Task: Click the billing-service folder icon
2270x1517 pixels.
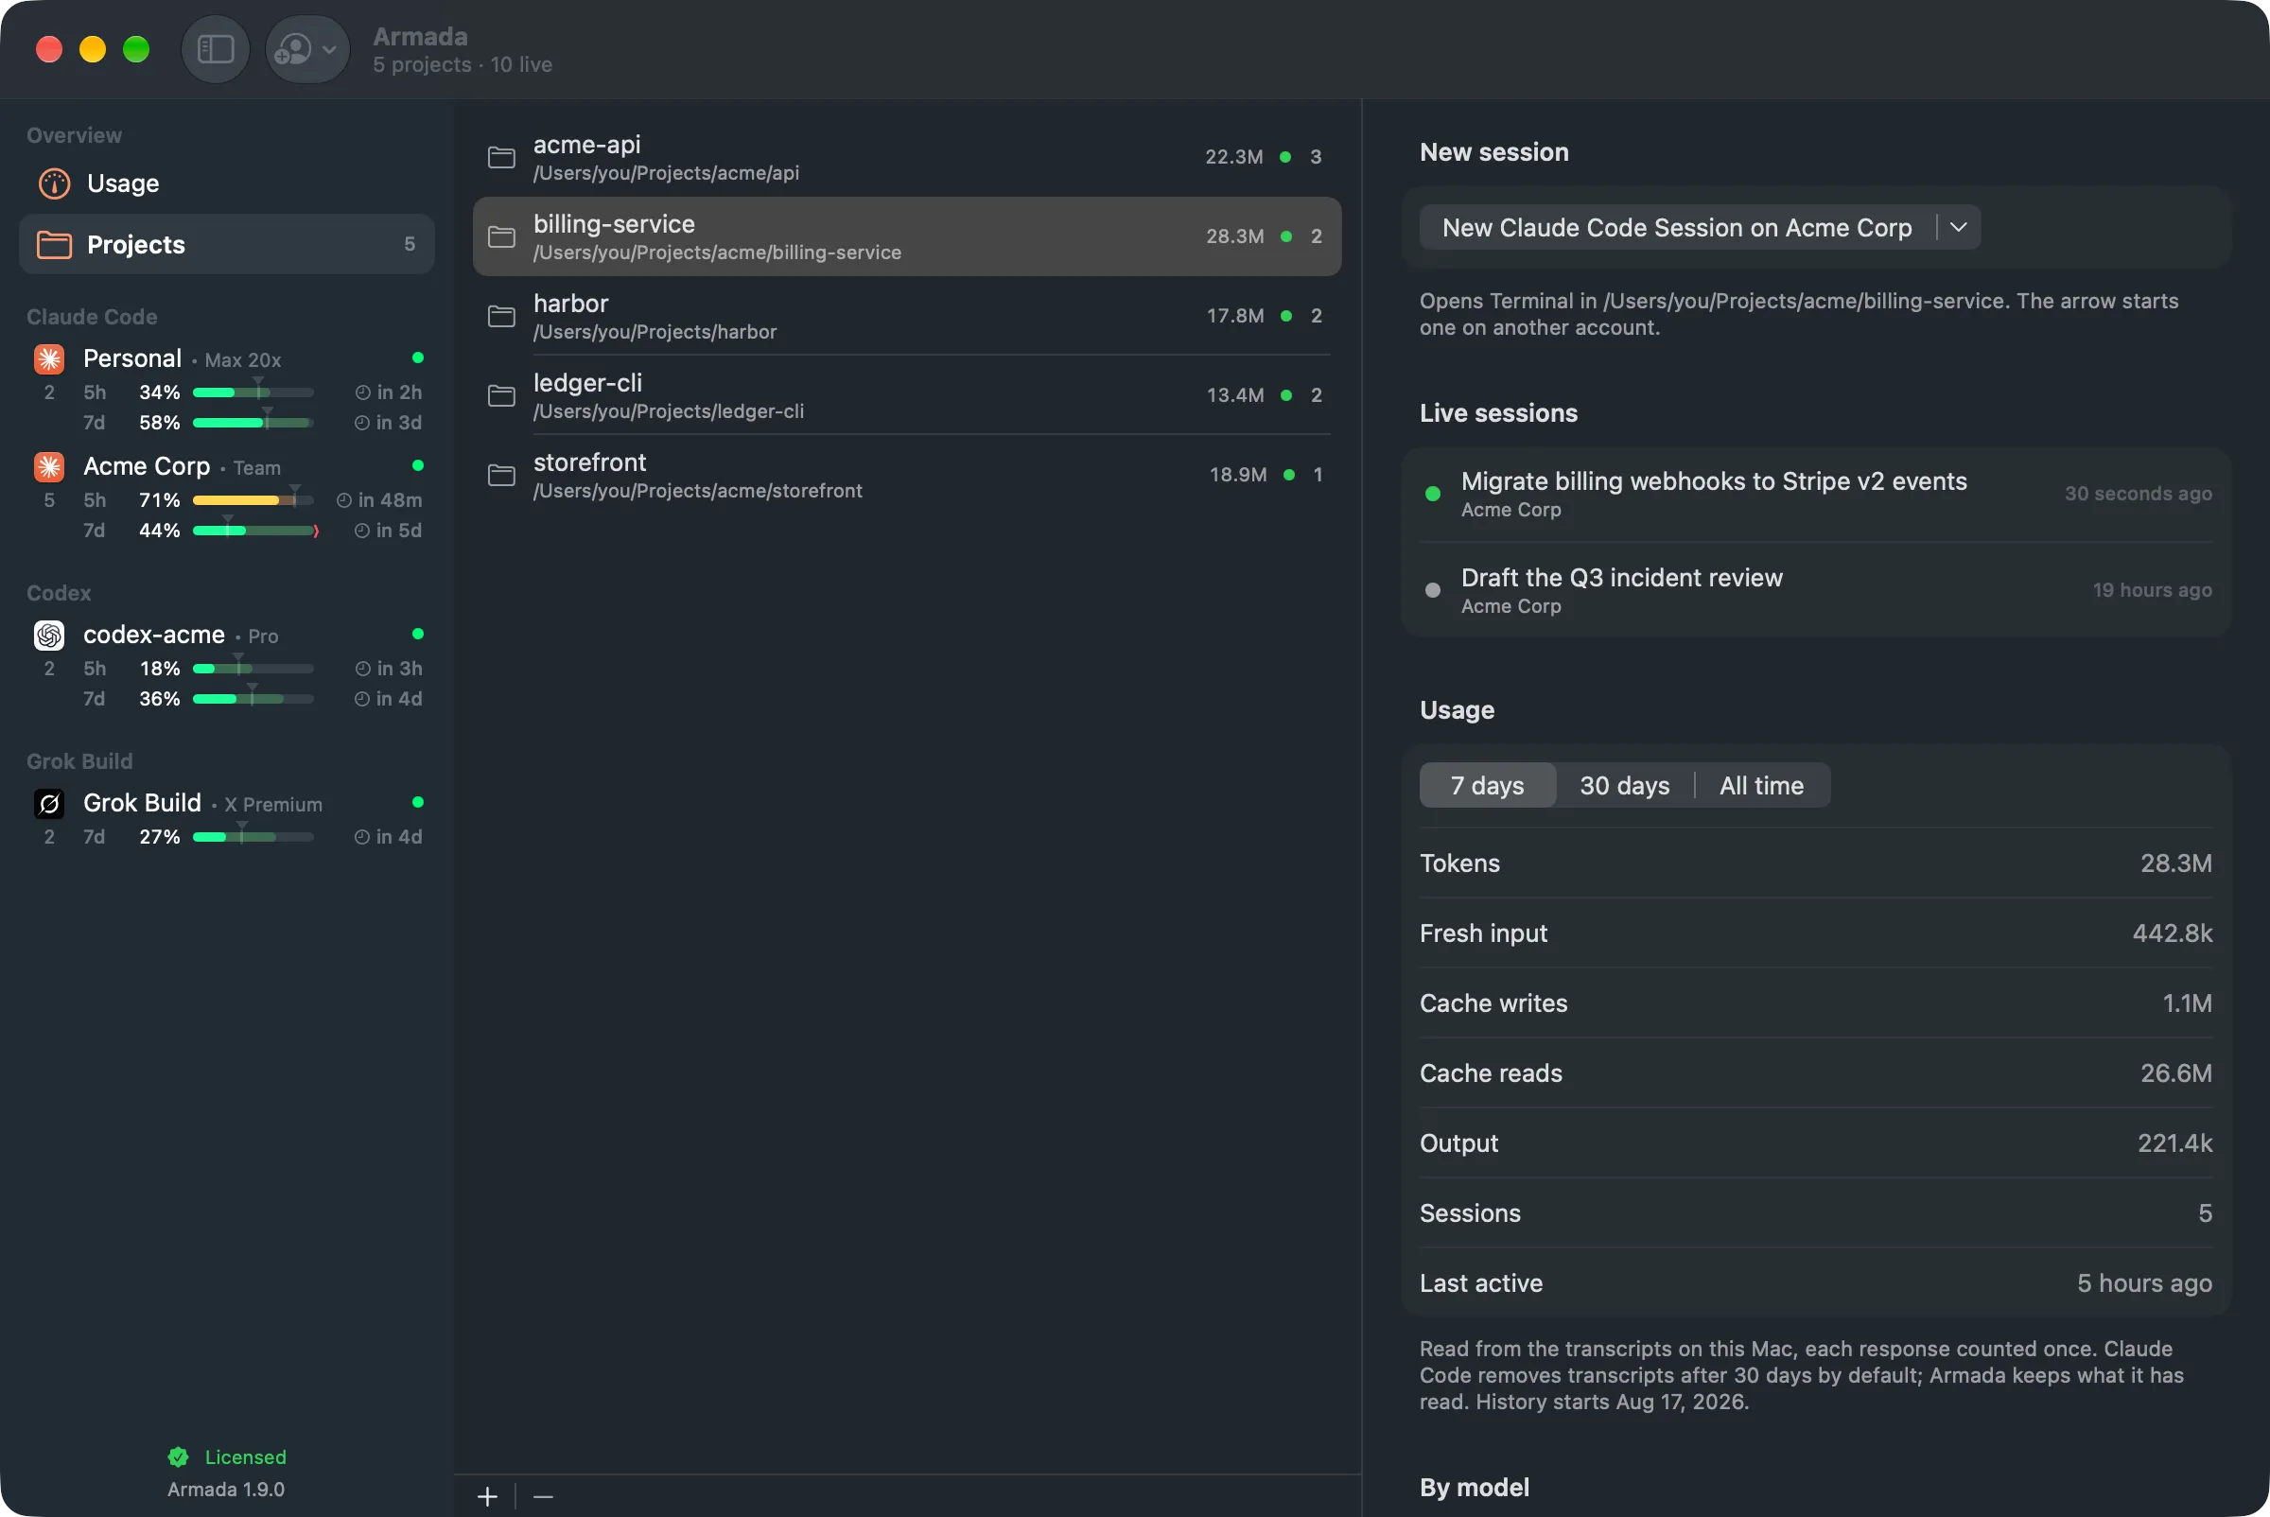Action: 501,236
